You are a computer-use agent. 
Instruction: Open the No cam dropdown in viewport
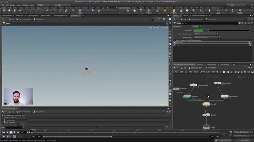(x=164, y=28)
